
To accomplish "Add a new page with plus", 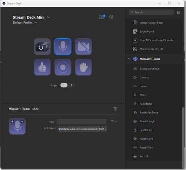I will coord(71,85).
